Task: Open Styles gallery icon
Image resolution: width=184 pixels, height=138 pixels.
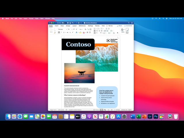Action: pyautogui.click(x=122, y=30)
